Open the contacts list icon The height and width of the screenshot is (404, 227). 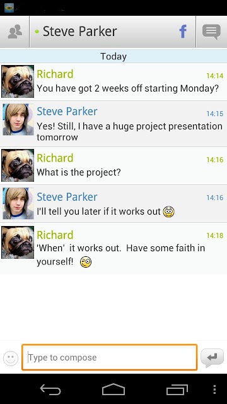tap(15, 32)
